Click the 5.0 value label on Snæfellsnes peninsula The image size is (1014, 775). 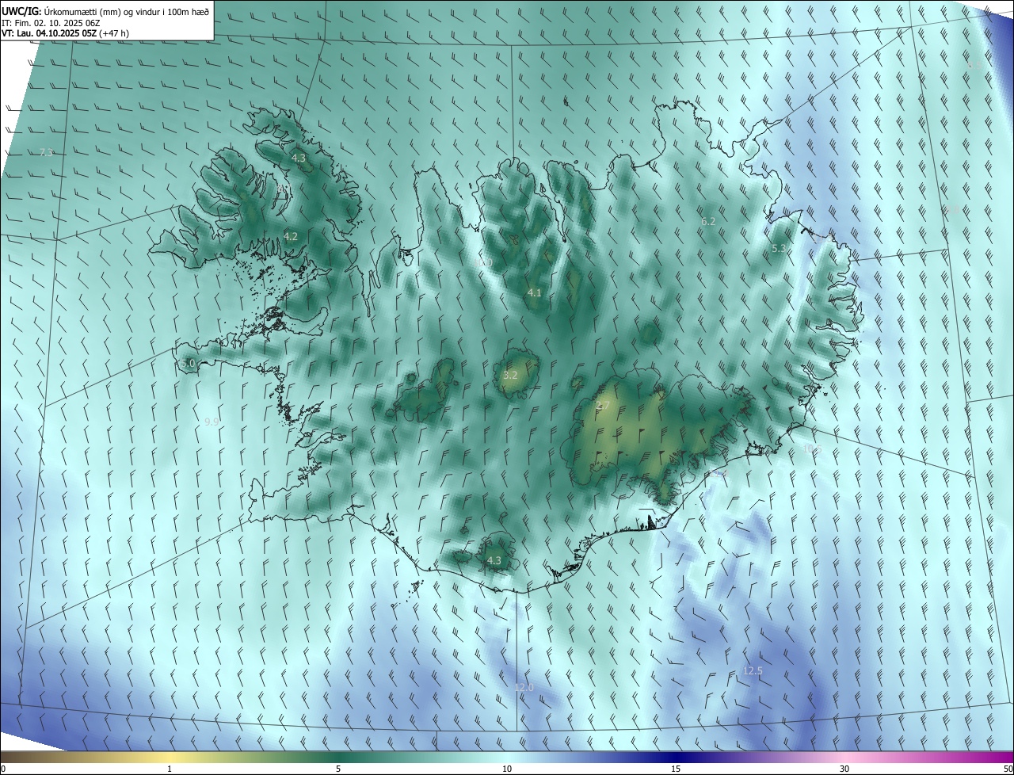tap(188, 364)
